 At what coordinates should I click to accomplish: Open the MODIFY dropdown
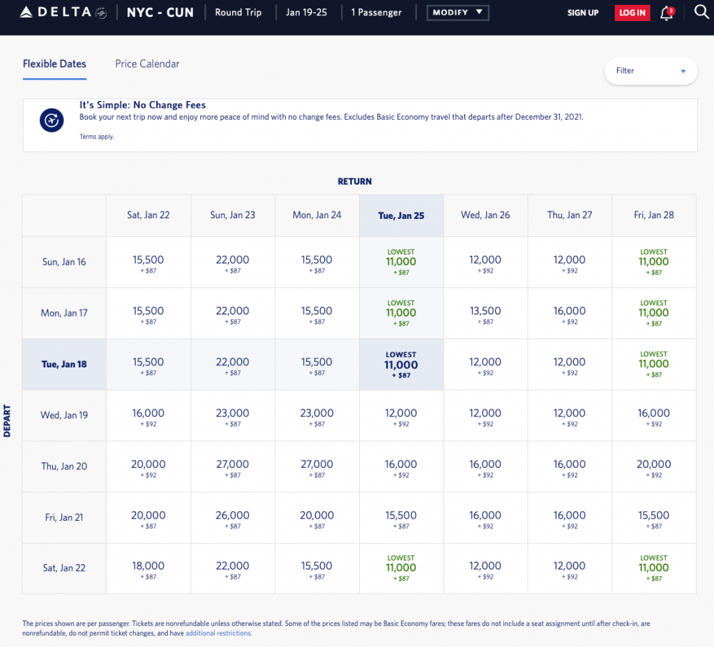click(457, 13)
